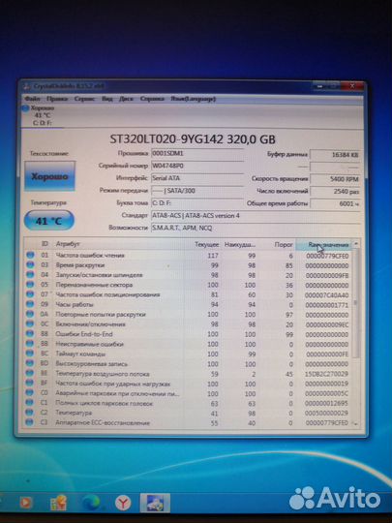Image resolution: width=392 pixels, height=523 pixels.
Task: Open the media player taskbar icon
Action: (x=26, y=503)
